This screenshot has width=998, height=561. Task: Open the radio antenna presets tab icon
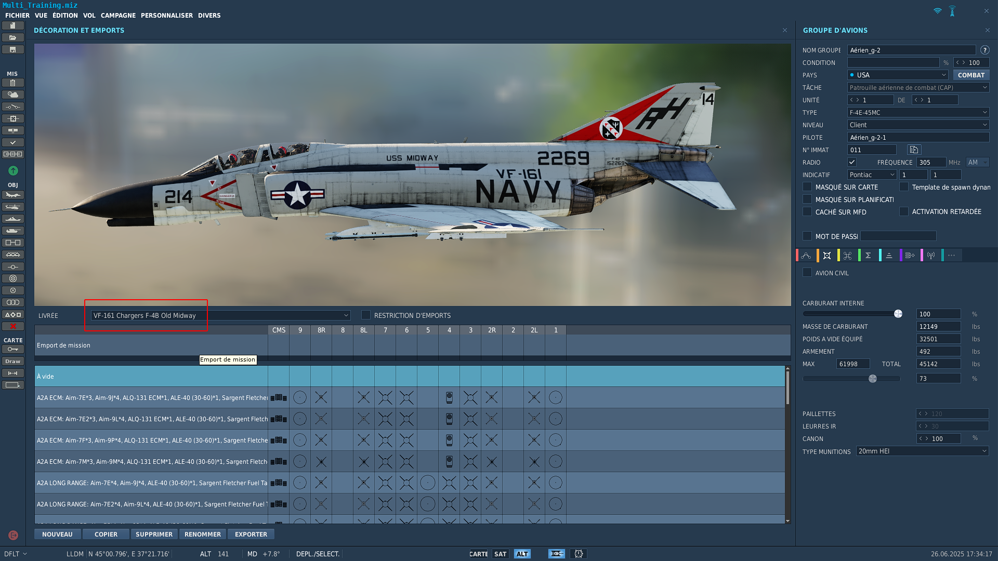(x=931, y=255)
